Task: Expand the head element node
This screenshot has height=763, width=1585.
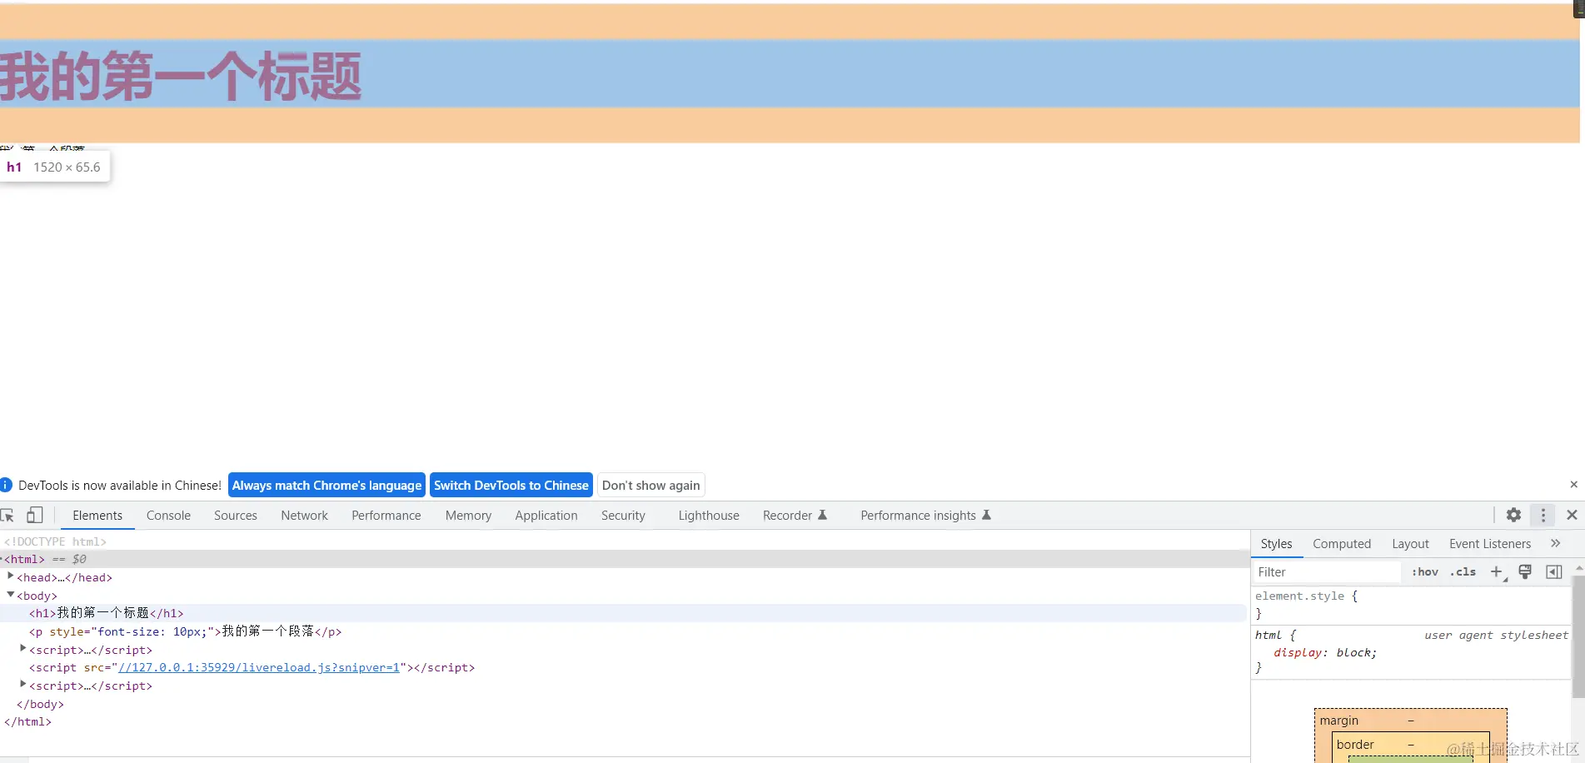Action: coord(10,576)
